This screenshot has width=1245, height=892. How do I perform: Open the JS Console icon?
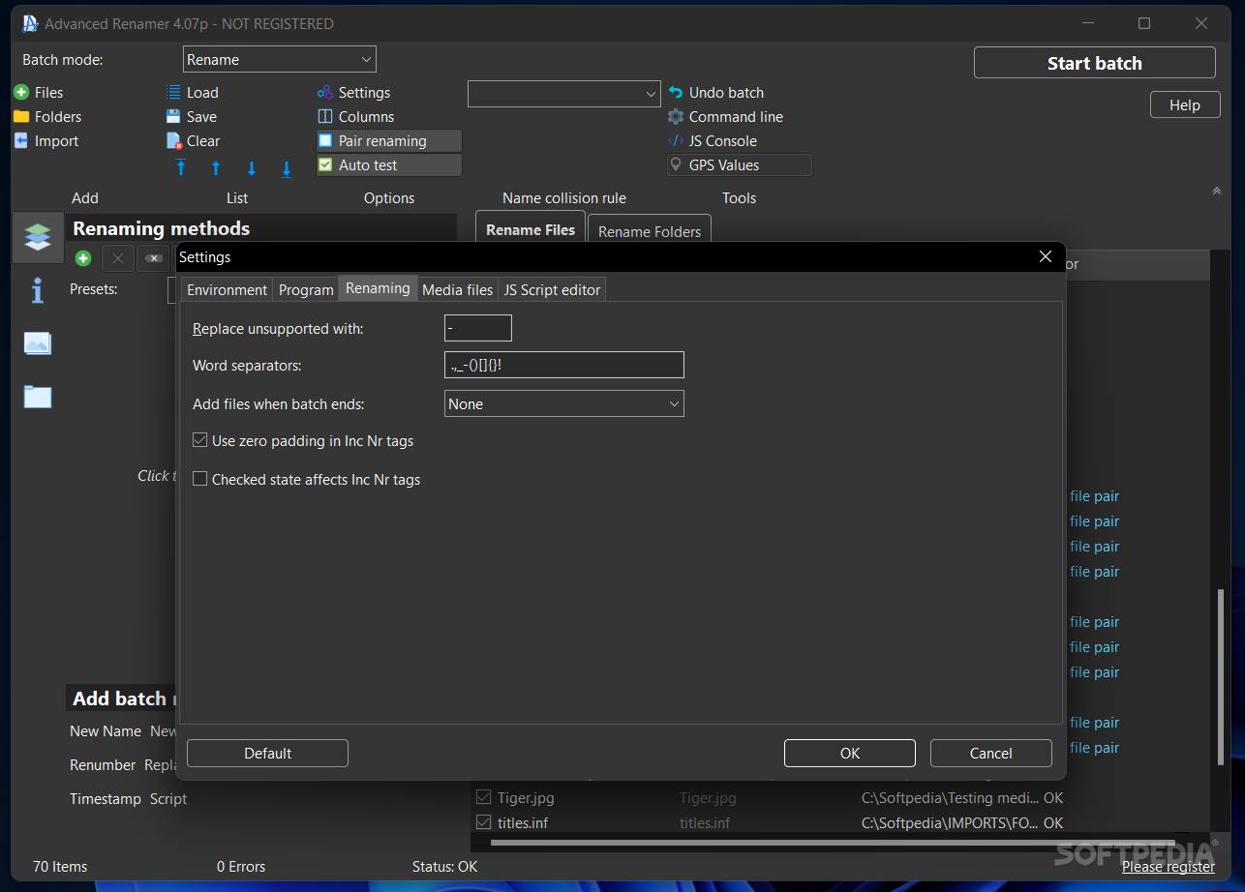[676, 141]
